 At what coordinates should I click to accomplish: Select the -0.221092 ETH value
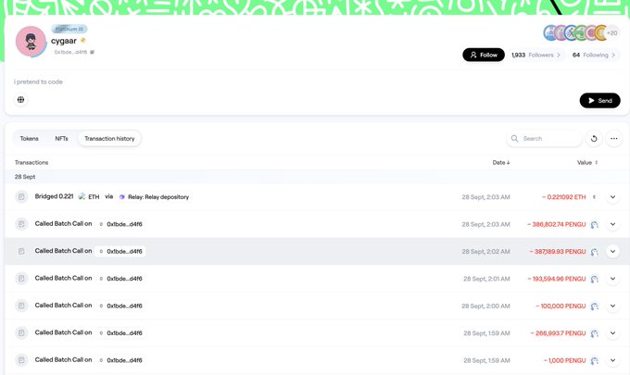coord(563,197)
